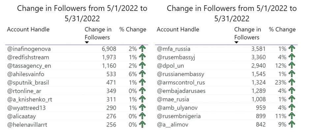The image size is (310, 132).
Task: Select the @redfishstream account handle
Action: (28, 57)
